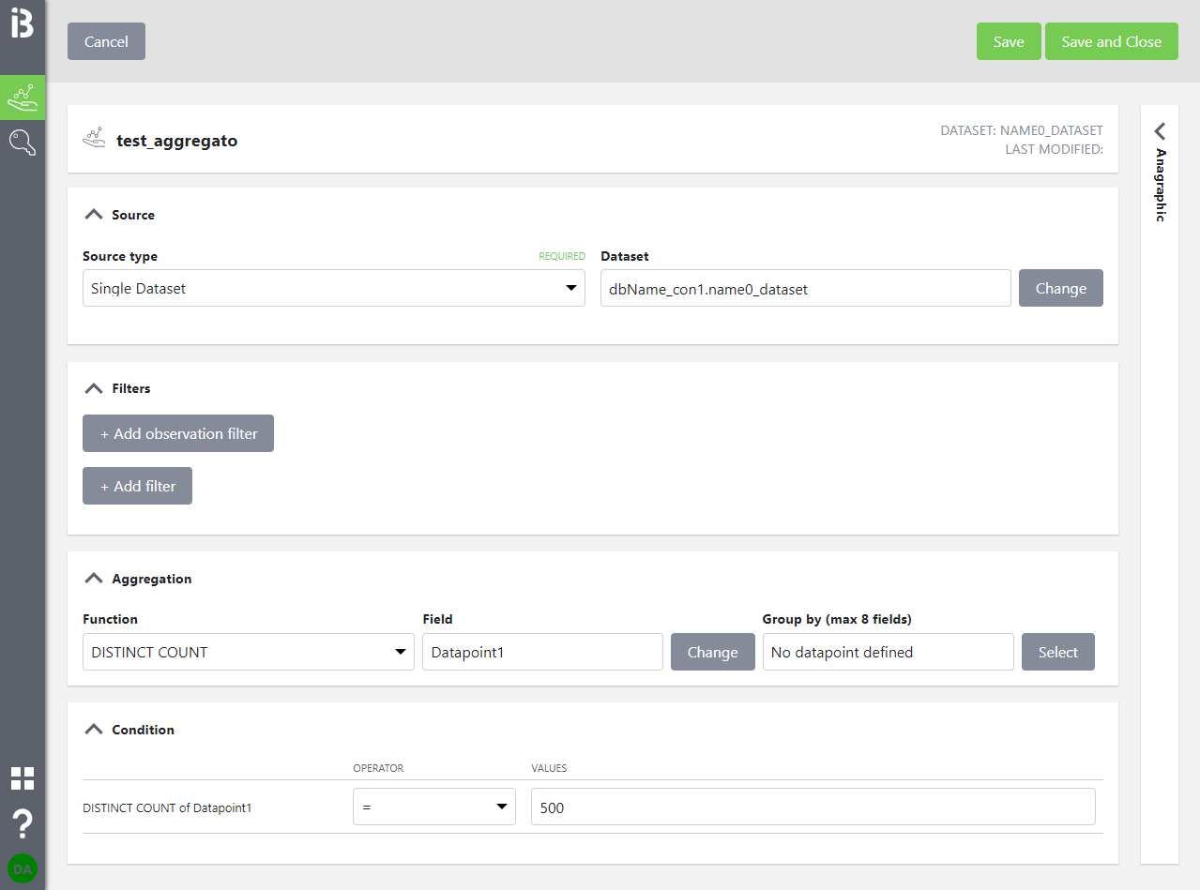Screen dimensions: 1200x890
Task: Add an observation filter
Action: tap(178, 434)
